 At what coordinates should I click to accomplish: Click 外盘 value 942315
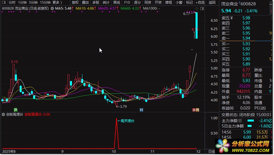243,91
